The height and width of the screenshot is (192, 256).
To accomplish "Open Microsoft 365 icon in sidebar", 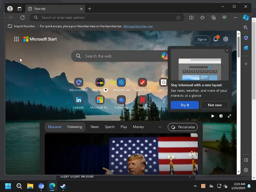I will pyautogui.click(x=246, y=38).
